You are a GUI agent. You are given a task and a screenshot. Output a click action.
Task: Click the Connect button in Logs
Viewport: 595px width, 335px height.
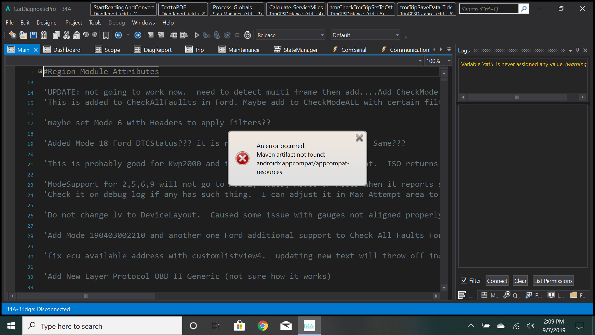point(497,281)
